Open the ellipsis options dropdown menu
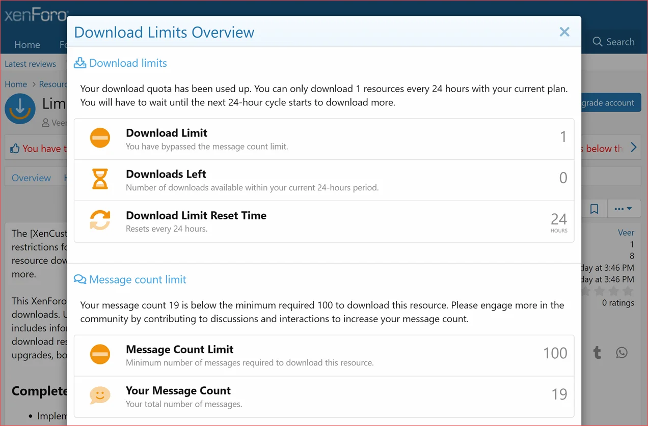Image resolution: width=648 pixels, height=426 pixels. pyautogui.click(x=624, y=209)
